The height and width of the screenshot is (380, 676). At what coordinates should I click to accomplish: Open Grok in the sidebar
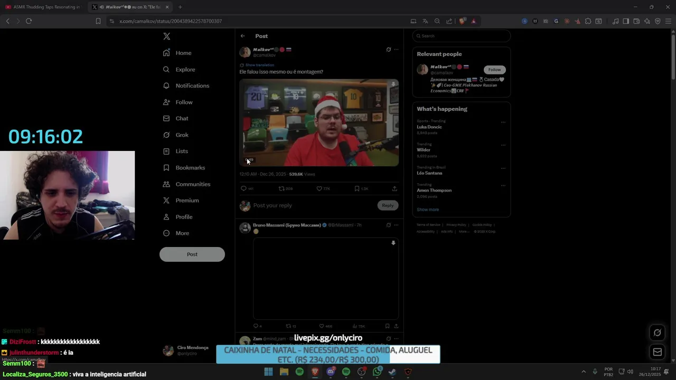click(x=176, y=135)
